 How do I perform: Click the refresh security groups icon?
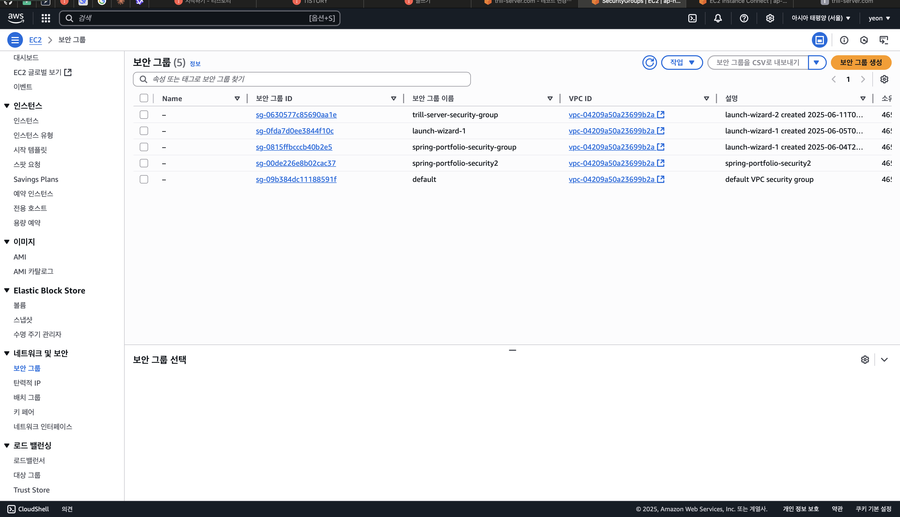click(649, 63)
